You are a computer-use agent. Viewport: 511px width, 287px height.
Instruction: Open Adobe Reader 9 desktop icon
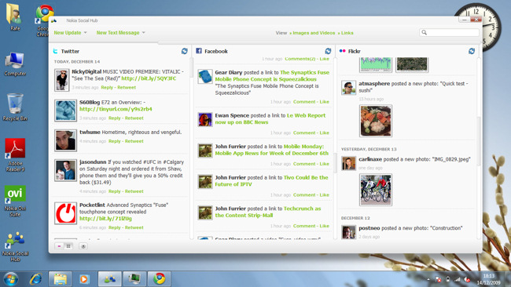coord(15,155)
